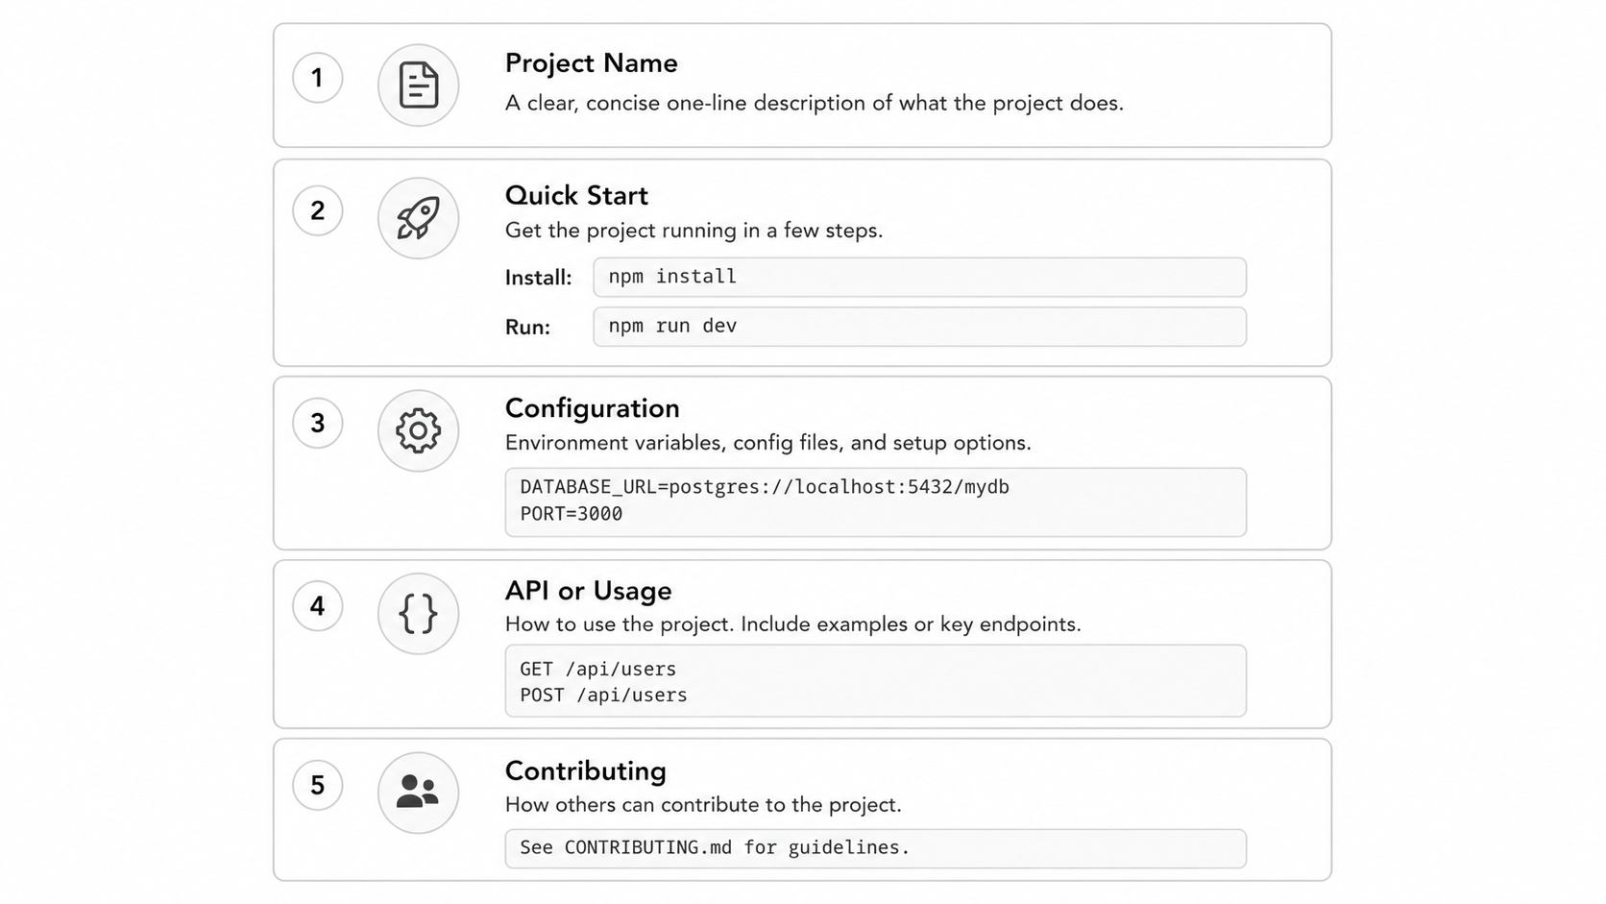Click 'Get the project running in a few steps.'
Image resolution: width=1606 pixels, height=904 pixels.
click(x=693, y=231)
